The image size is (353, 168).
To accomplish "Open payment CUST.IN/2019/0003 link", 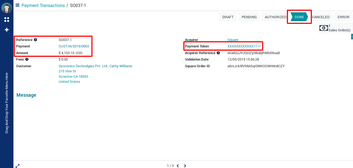I will [x=74, y=46].
